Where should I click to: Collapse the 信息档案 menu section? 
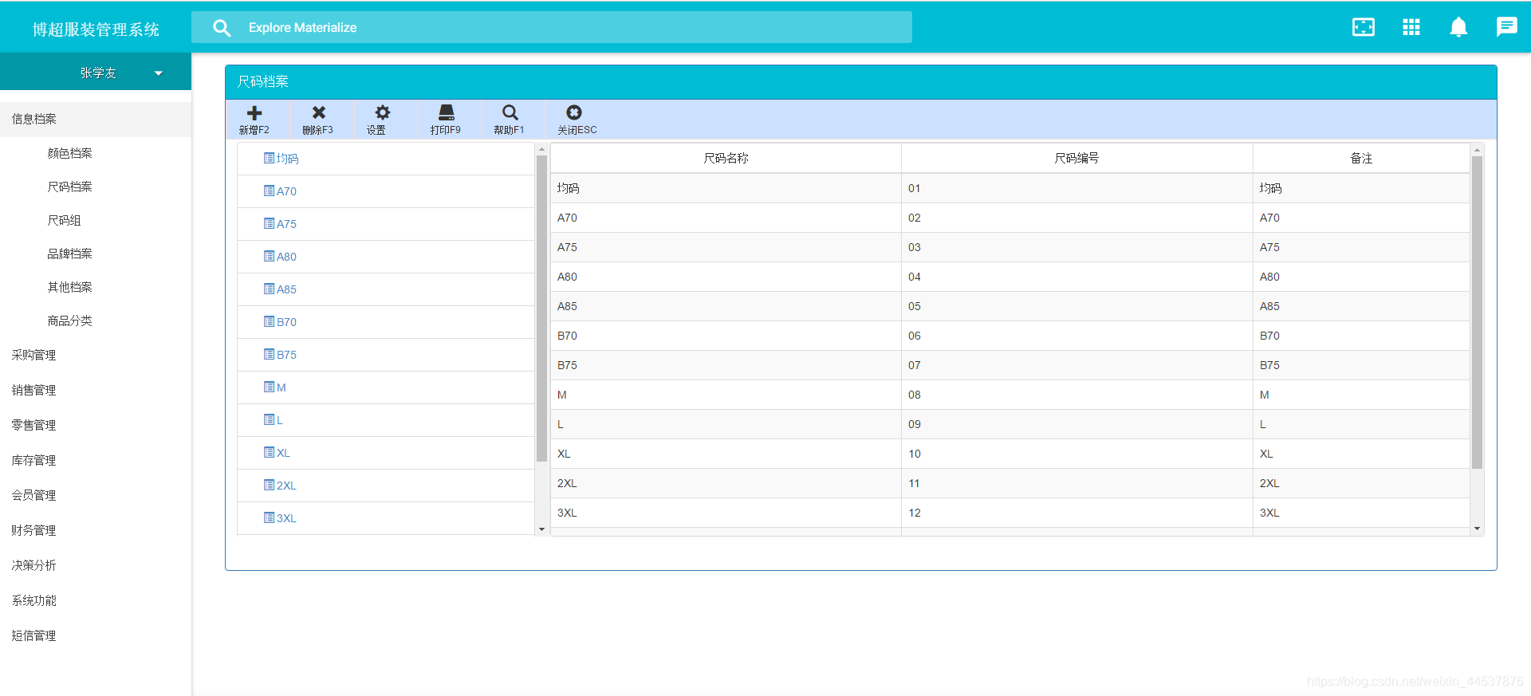tap(96, 119)
